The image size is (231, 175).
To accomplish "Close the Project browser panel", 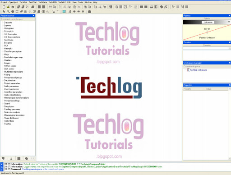I will pos(33,15).
